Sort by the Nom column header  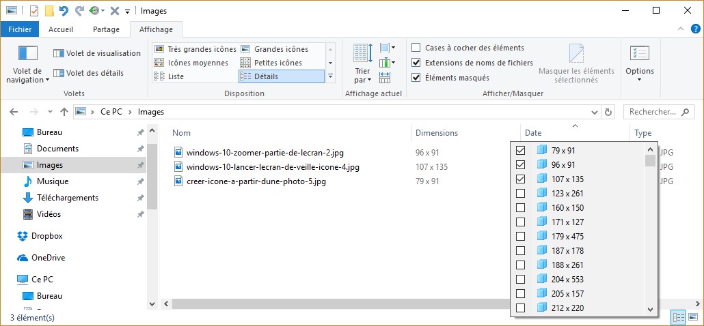(x=182, y=133)
